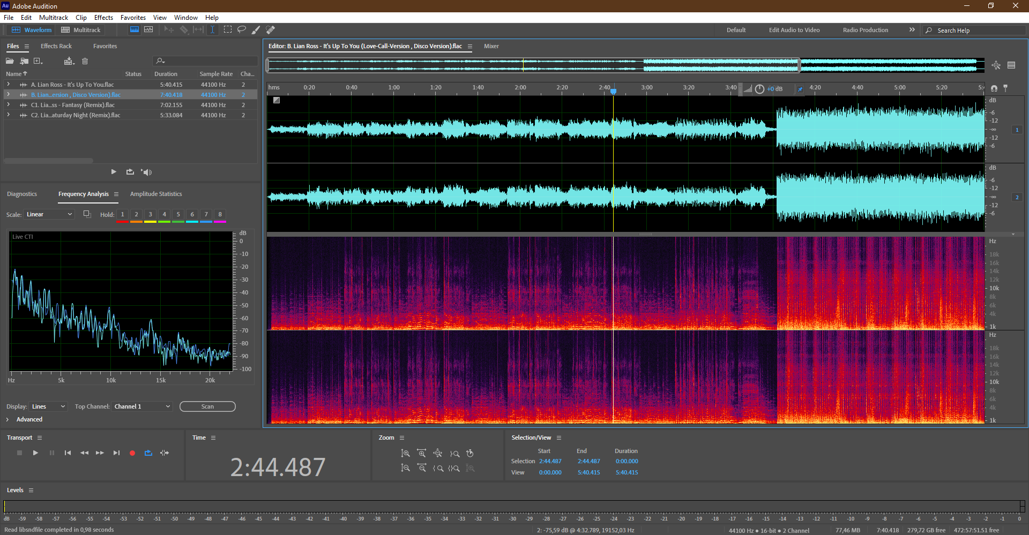Click the transport Play button
The width and height of the screenshot is (1029, 535).
point(35,453)
